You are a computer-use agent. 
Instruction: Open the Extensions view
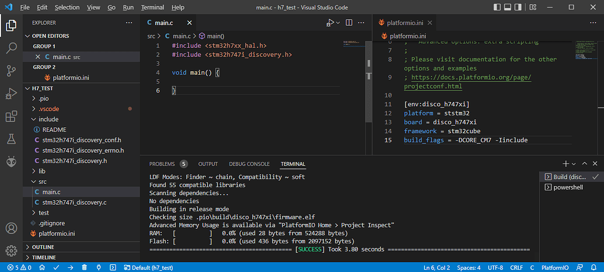(11, 116)
